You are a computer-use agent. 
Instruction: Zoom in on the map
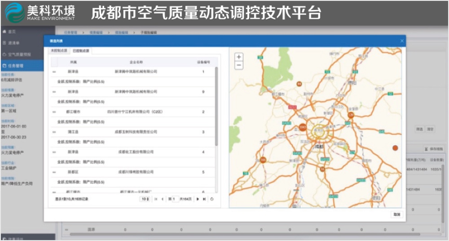click(239, 57)
